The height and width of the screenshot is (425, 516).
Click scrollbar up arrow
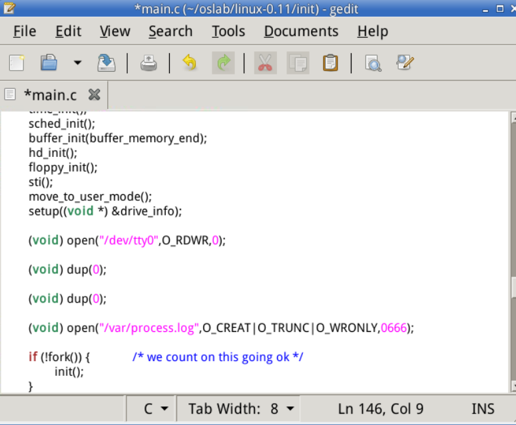(513, 118)
